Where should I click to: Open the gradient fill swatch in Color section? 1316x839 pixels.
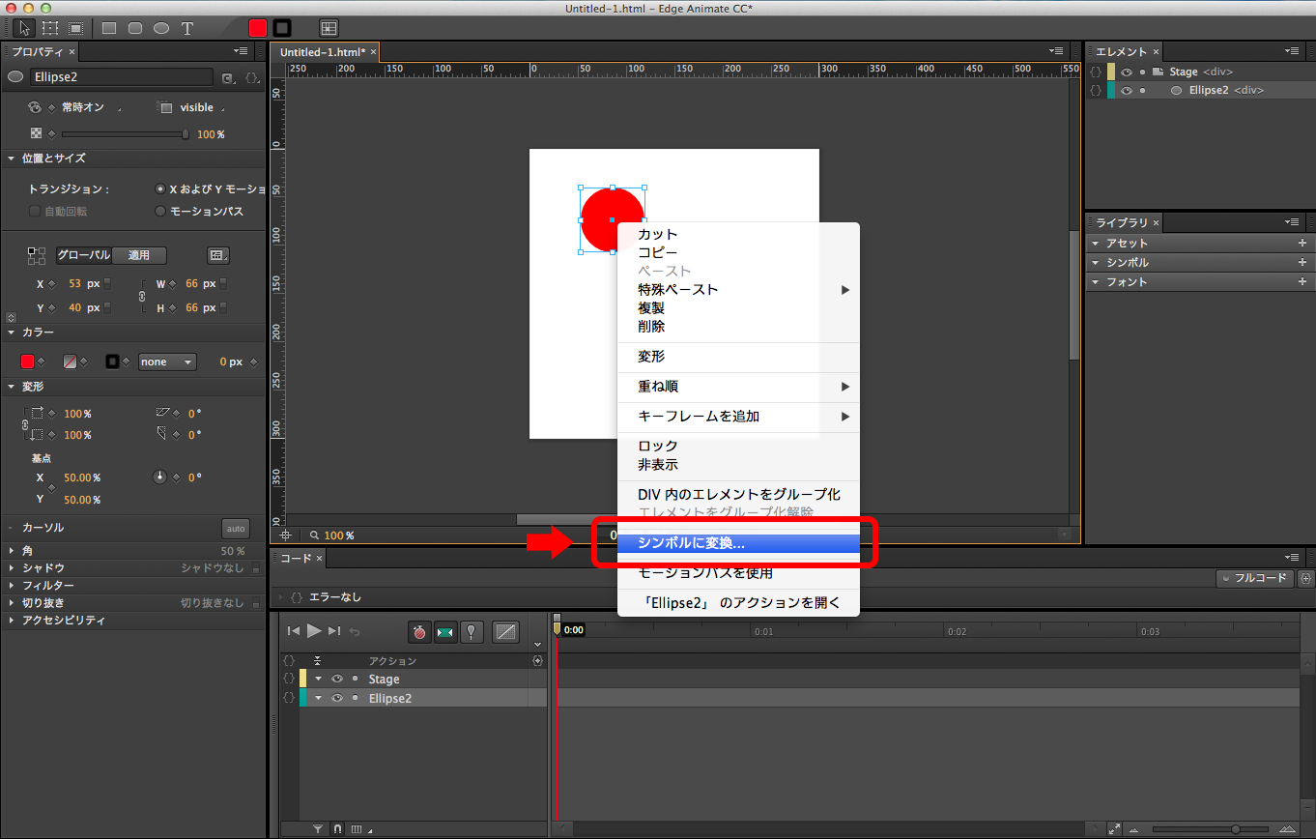point(70,362)
